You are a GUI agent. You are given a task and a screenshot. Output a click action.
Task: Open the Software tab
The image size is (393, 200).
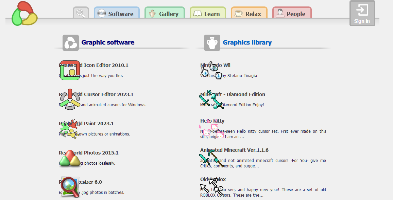tap(117, 13)
